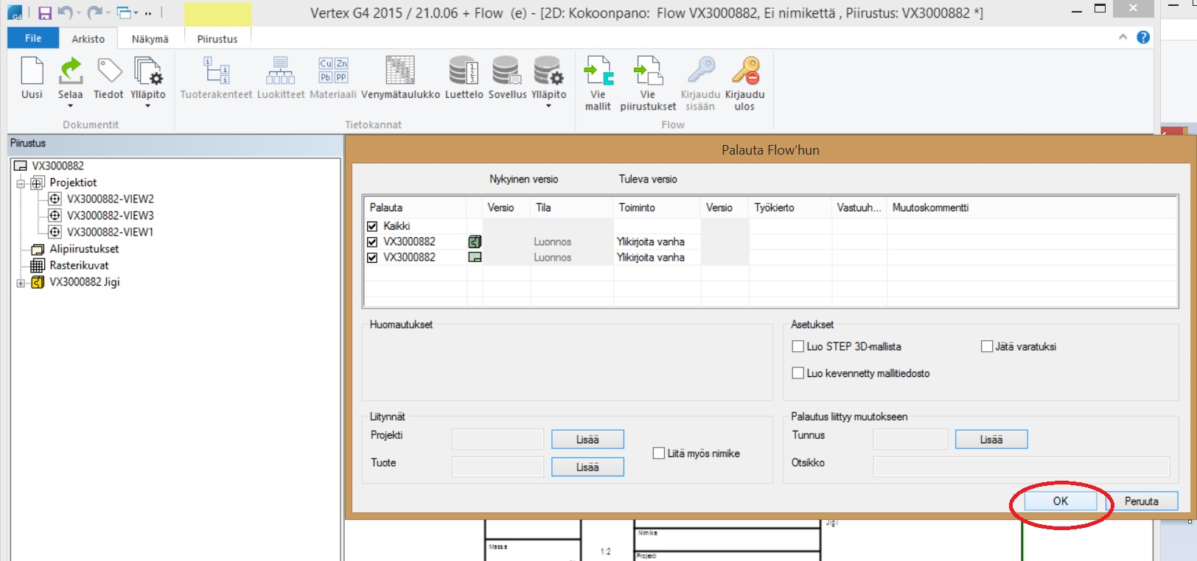Image resolution: width=1197 pixels, height=561 pixels.
Task: Expand the VX3000882 Jigi tree node
Action: [x=21, y=283]
